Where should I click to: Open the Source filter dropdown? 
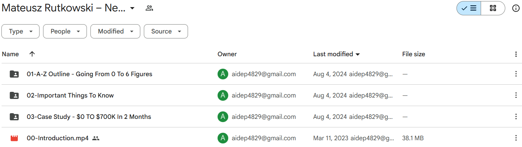point(166,31)
